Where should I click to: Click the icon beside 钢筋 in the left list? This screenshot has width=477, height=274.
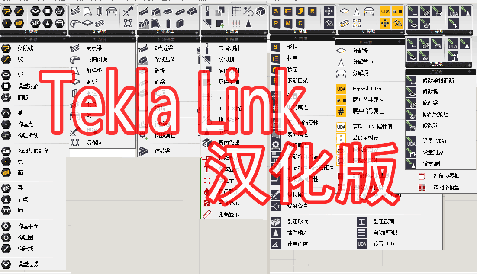pyautogui.click(x=6, y=97)
